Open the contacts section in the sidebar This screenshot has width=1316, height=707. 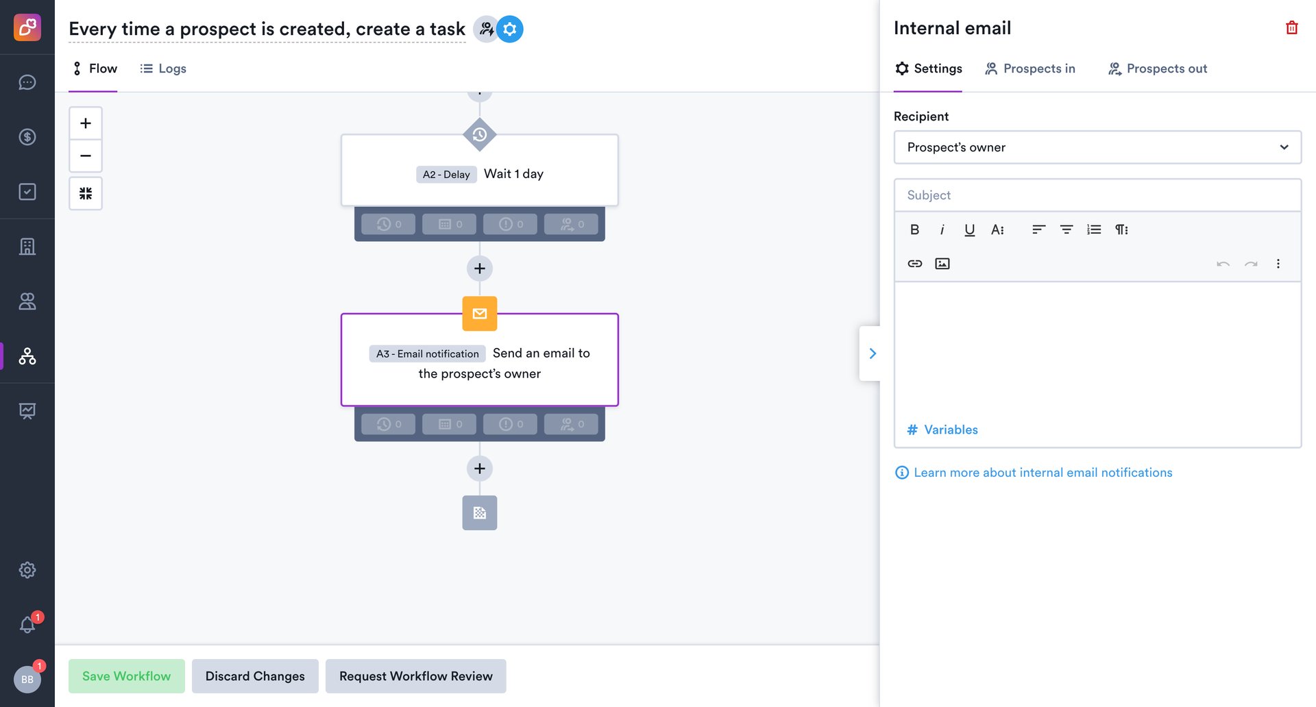coord(27,301)
